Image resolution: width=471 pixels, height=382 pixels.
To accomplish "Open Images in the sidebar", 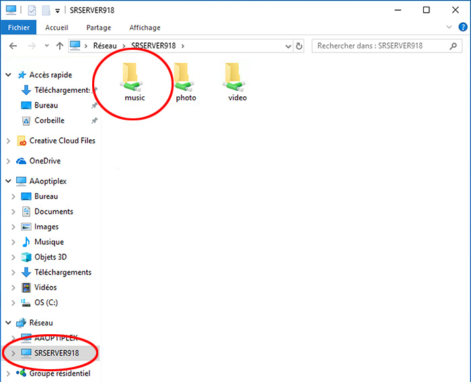I will click(x=46, y=227).
